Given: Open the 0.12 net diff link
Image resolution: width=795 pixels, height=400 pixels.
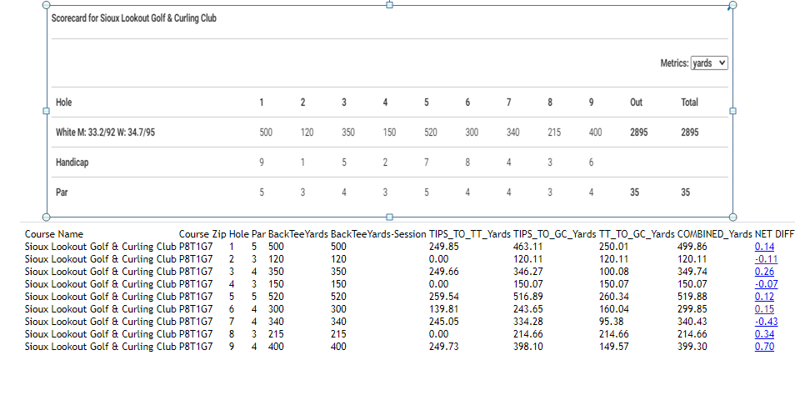Looking at the screenshot, I should [x=764, y=297].
